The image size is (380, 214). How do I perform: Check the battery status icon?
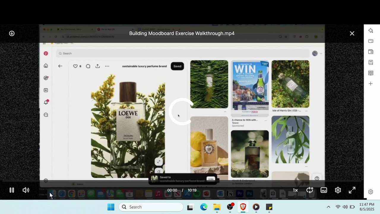pyautogui.click(x=352, y=207)
